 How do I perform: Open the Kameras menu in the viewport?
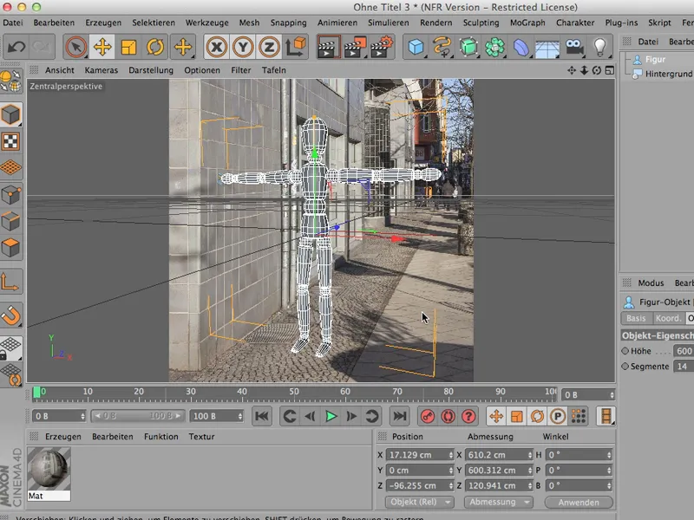click(101, 69)
